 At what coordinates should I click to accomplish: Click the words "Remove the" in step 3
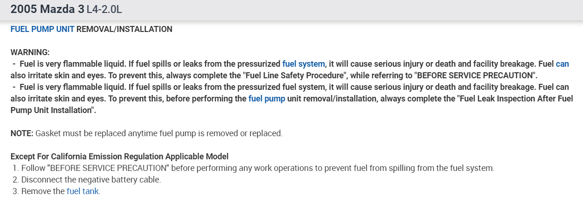(43, 191)
